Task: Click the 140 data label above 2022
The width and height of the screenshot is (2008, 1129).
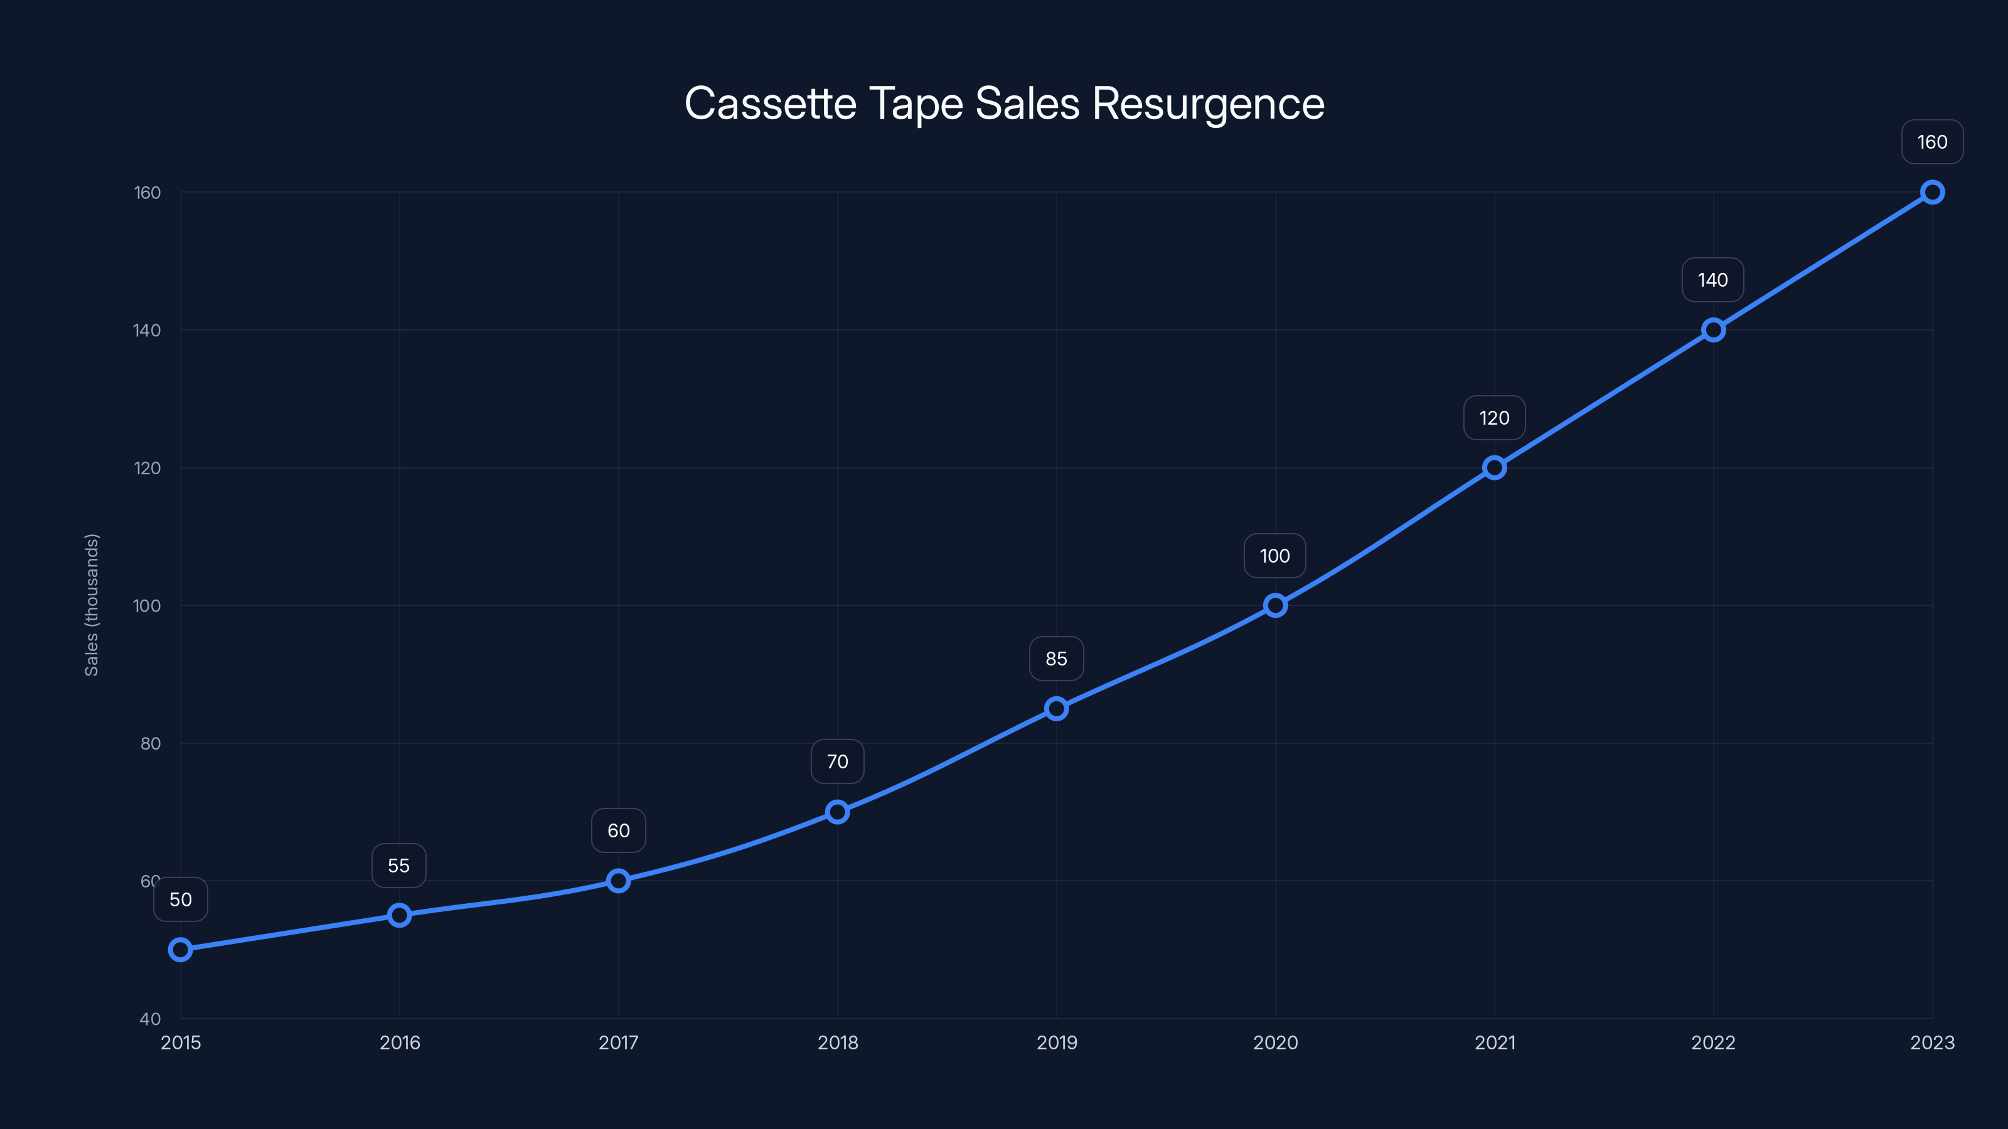Action: [x=1713, y=280]
